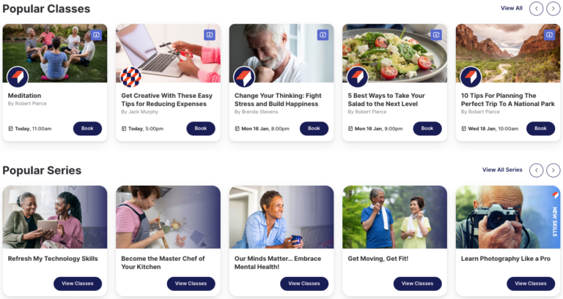Advance Popular Series carousel with right arrow

tap(553, 170)
